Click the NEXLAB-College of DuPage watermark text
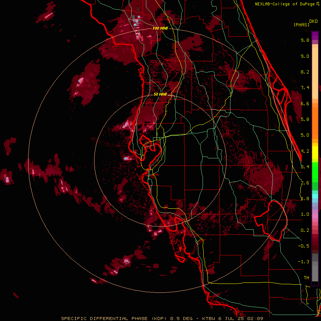 [285, 4]
